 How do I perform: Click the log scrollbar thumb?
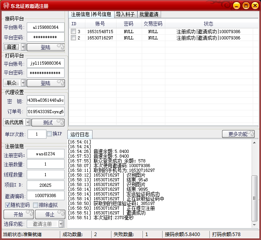[x=254, y=198]
